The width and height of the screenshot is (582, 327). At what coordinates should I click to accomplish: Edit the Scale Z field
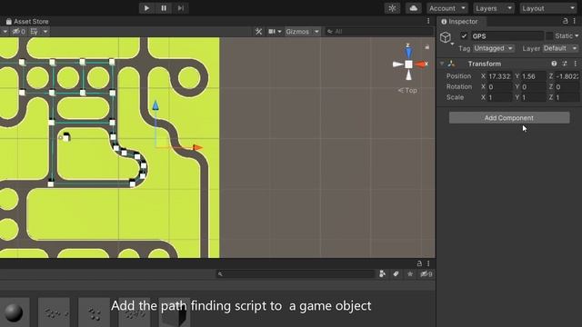567,97
